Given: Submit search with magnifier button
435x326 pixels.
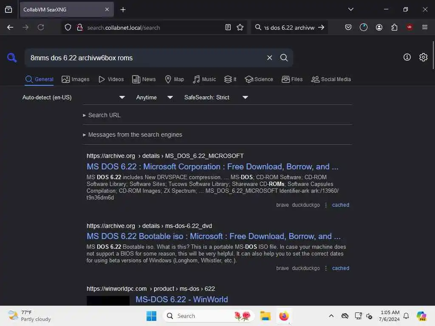Looking at the screenshot, I should tap(284, 58).
